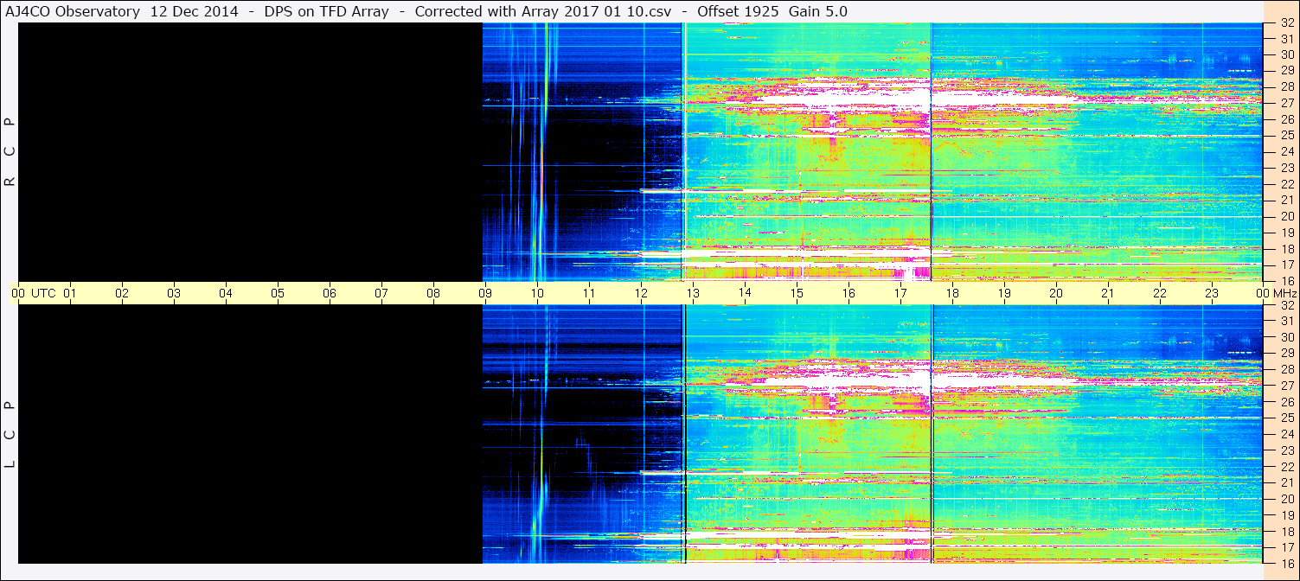Click the 27 MHz label of LCP panel
The width and height of the screenshot is (1300, 581).
tap(1286, 386)
